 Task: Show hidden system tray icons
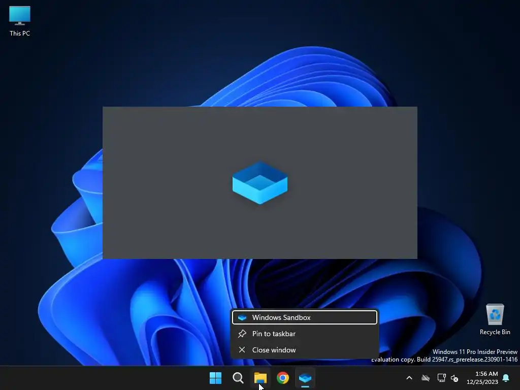coord(409,378)
